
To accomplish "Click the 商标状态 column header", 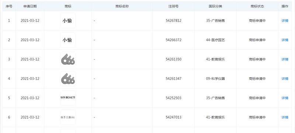I will pyautogui.click(x=257, y=6).
